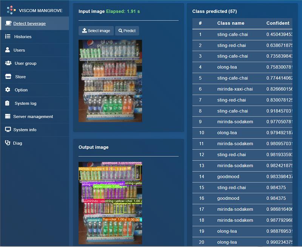Click the User group people icon

(x=8, y=63)
